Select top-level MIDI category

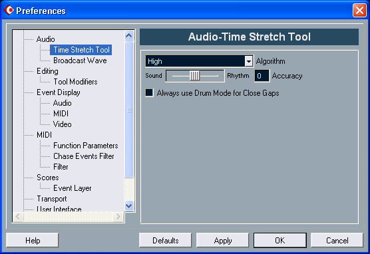44,135
